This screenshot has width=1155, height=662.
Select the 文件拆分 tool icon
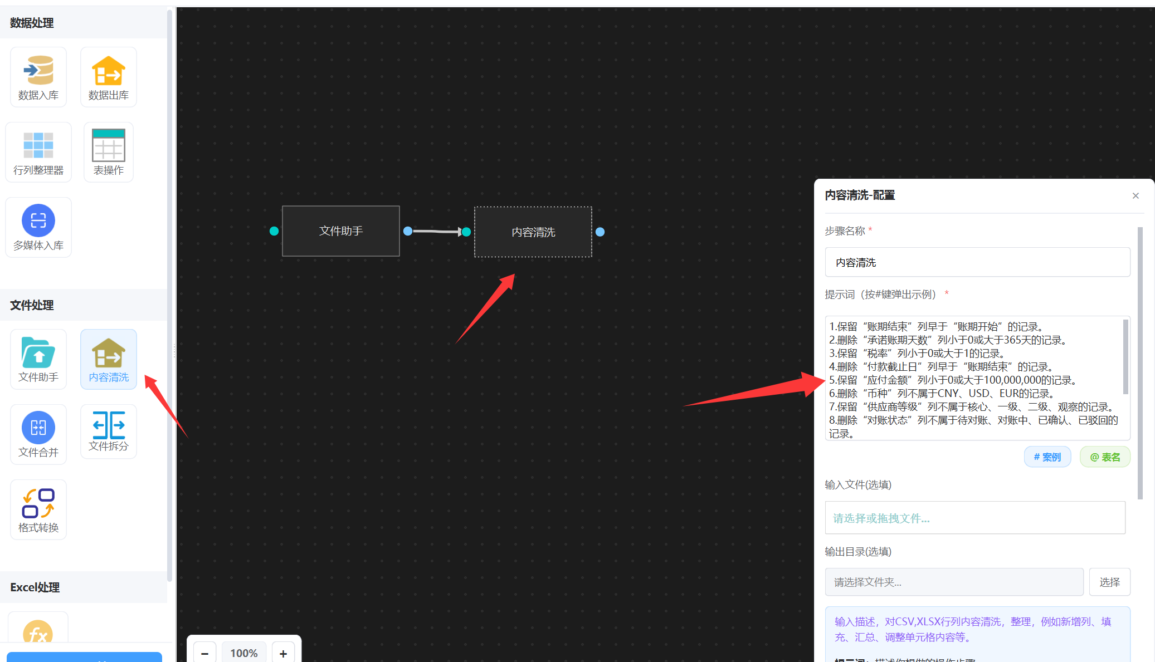coord(109,431)
